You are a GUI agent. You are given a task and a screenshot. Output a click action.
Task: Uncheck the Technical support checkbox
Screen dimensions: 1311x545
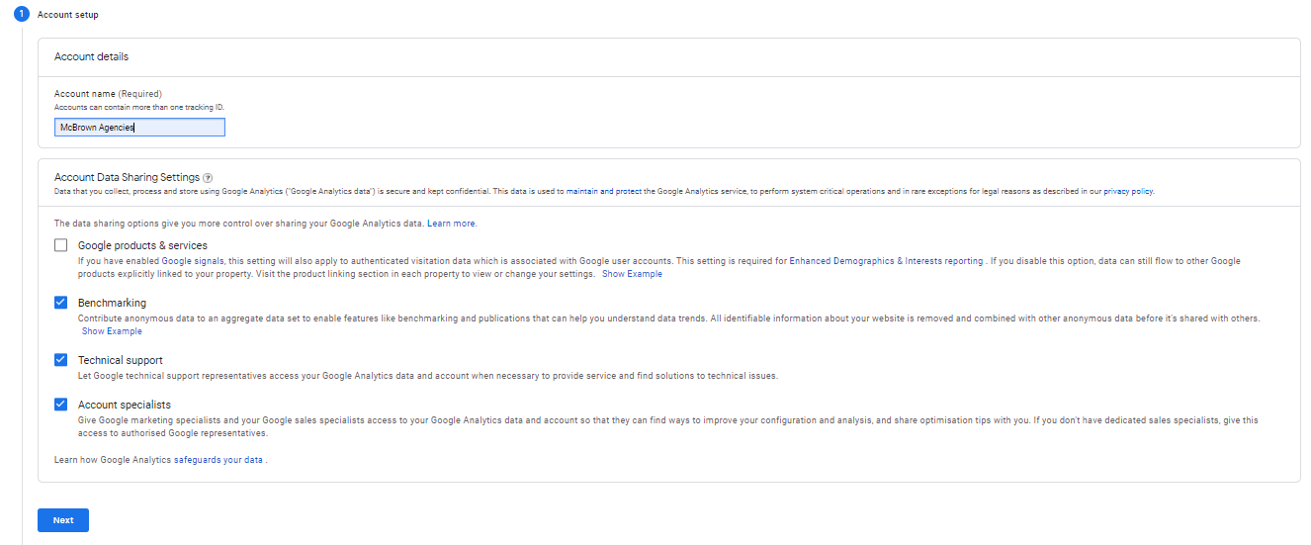[x=61, y=360]
